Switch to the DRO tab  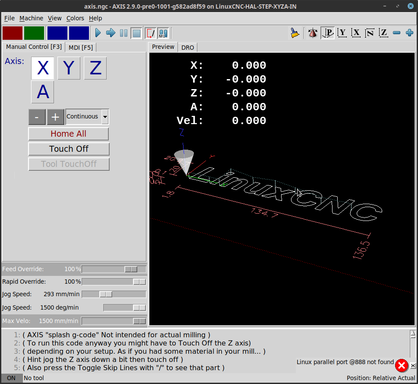pos(188,48)
